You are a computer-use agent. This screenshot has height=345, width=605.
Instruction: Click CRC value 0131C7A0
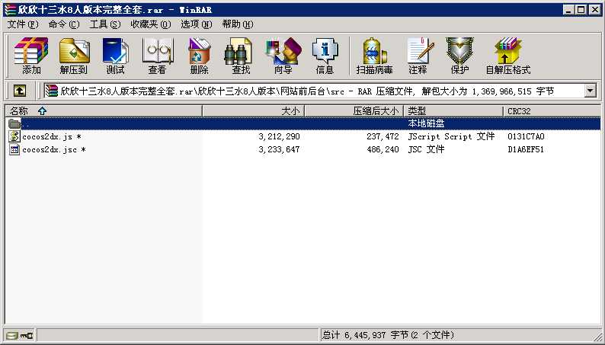tap(526, 136)
